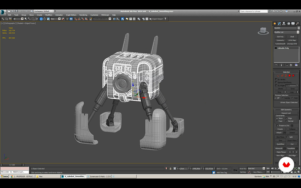Select SubObj preview selection radio
Image resolution: width=301 pixels, height=188 pixels.
click(x=283, y=98)
